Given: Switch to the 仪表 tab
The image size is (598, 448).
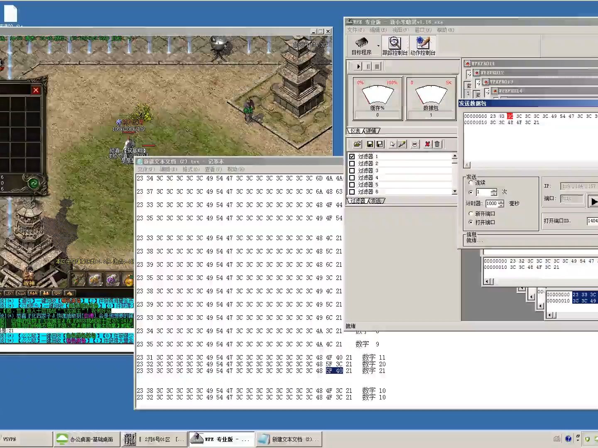Looking at the screenshot, I should click(355, 131).
